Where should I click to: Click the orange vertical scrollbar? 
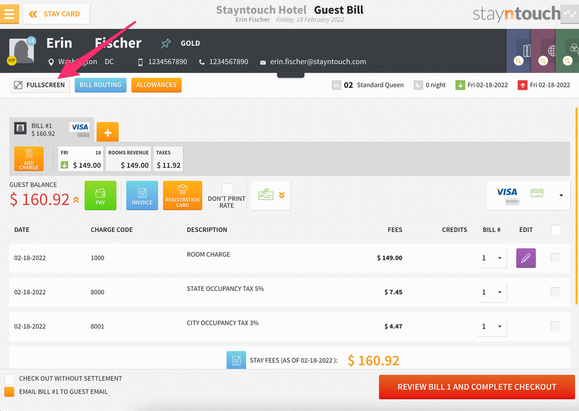coord(576,206)
